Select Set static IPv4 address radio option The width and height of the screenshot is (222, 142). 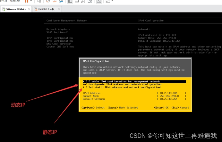point(122,87)
